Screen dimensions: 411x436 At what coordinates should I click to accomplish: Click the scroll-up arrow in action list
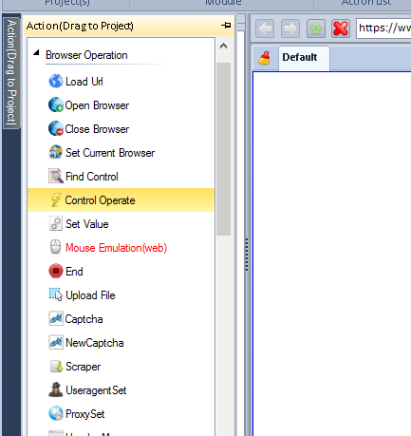223,47
